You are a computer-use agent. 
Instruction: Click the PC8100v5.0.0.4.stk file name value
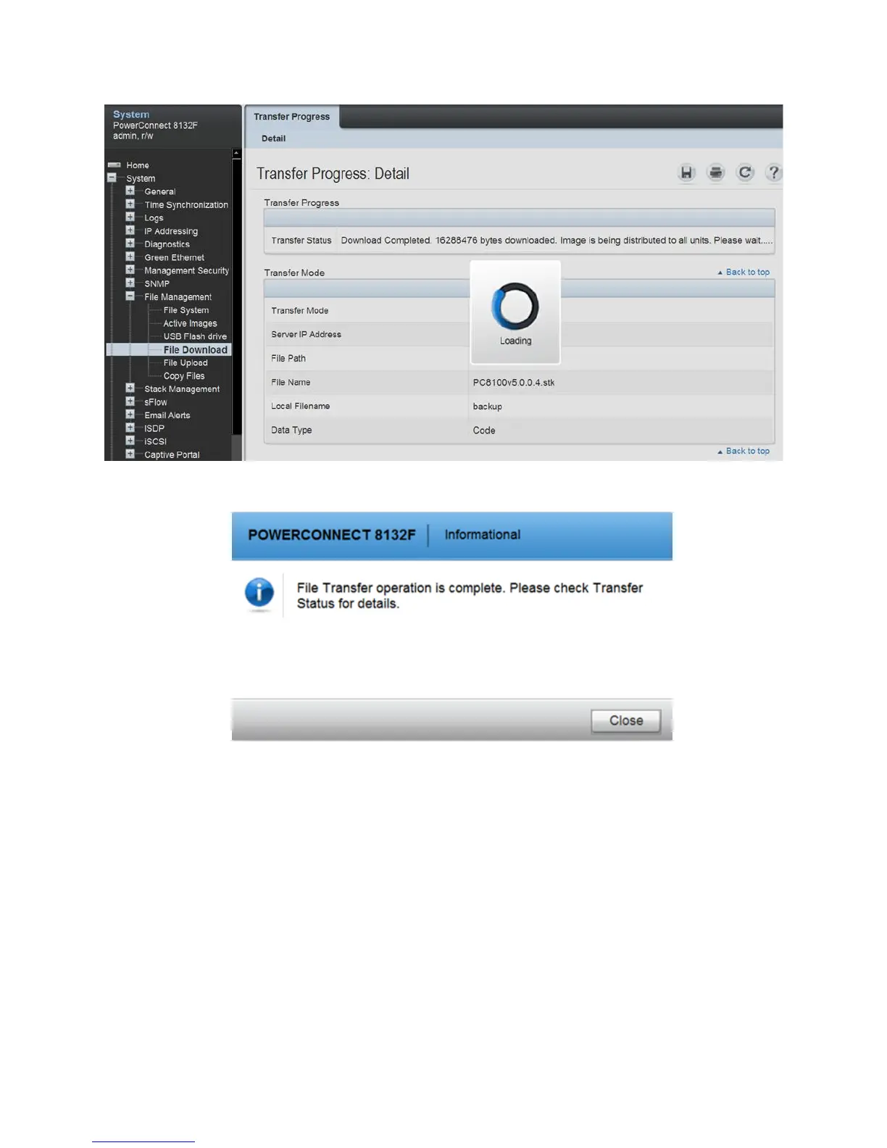(513, 383)
